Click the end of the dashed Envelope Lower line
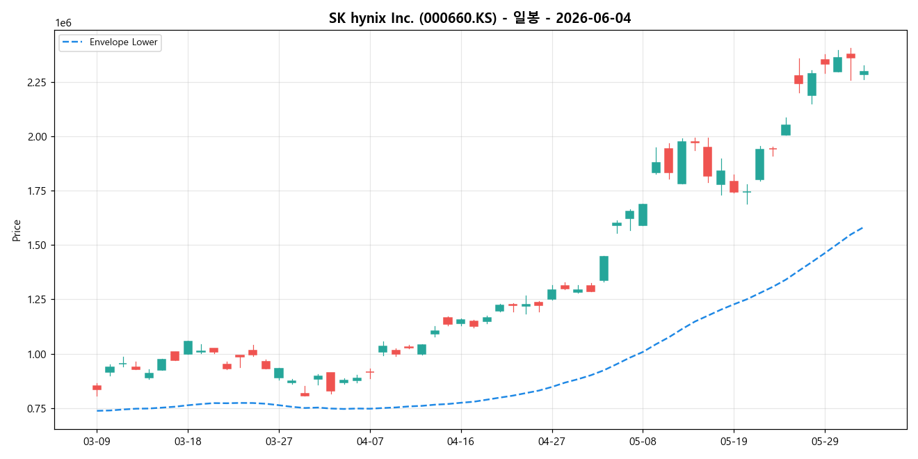The height and width of the screenshot is (459, 918). 863,227
